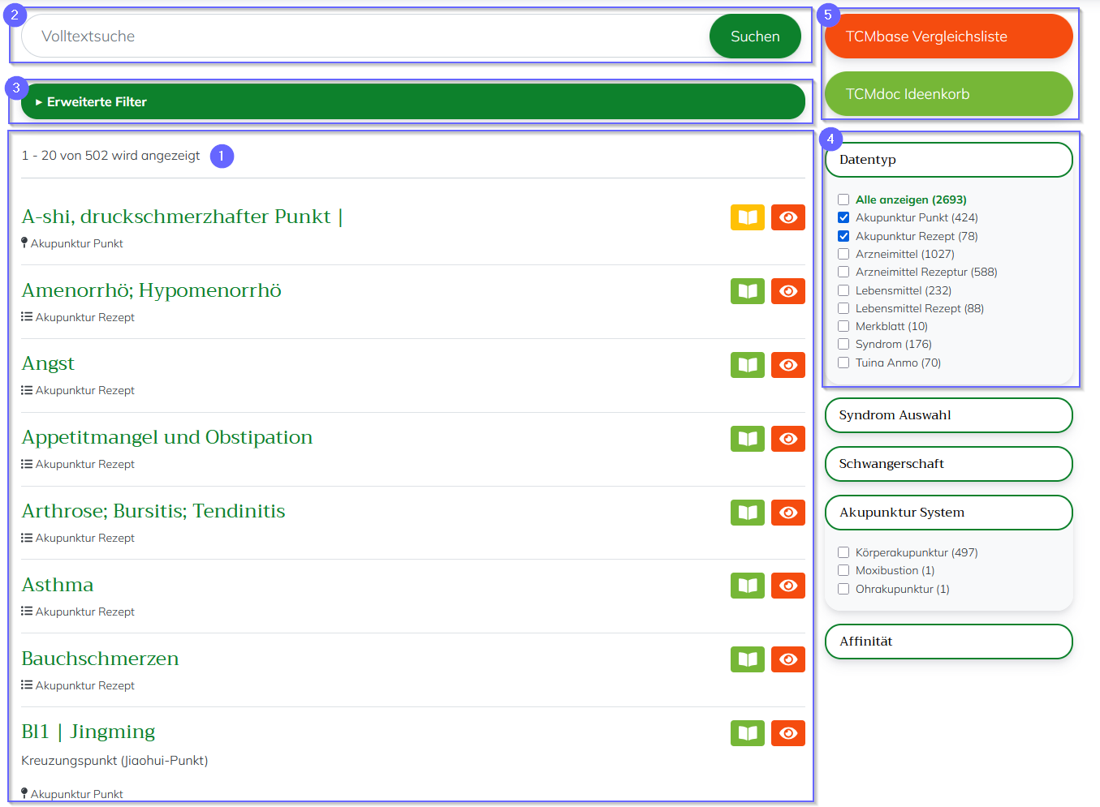This screenshot has height=807, width=1100.
Task: Focus the Volltextsuche search field
Action: [365, 36]
